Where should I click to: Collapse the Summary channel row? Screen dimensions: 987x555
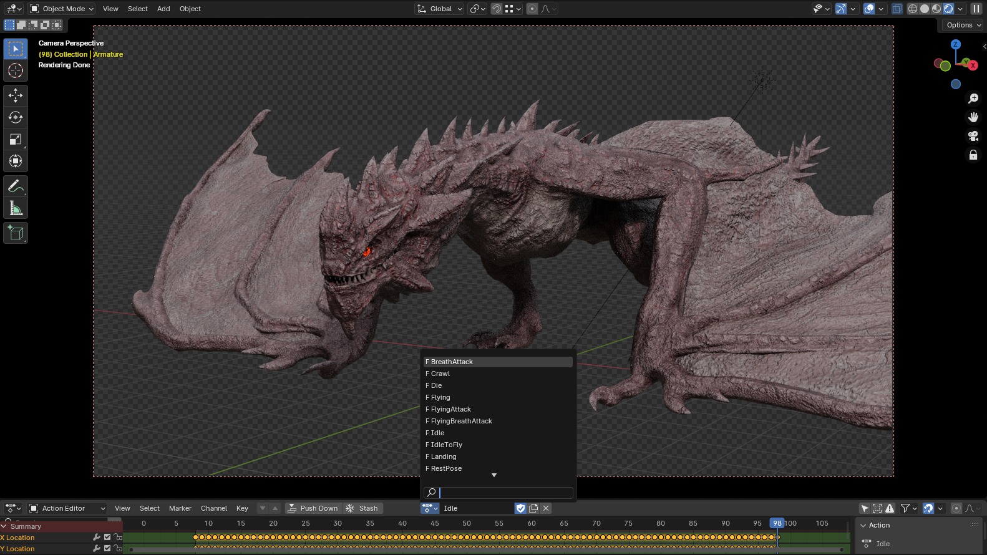(4, 526)
